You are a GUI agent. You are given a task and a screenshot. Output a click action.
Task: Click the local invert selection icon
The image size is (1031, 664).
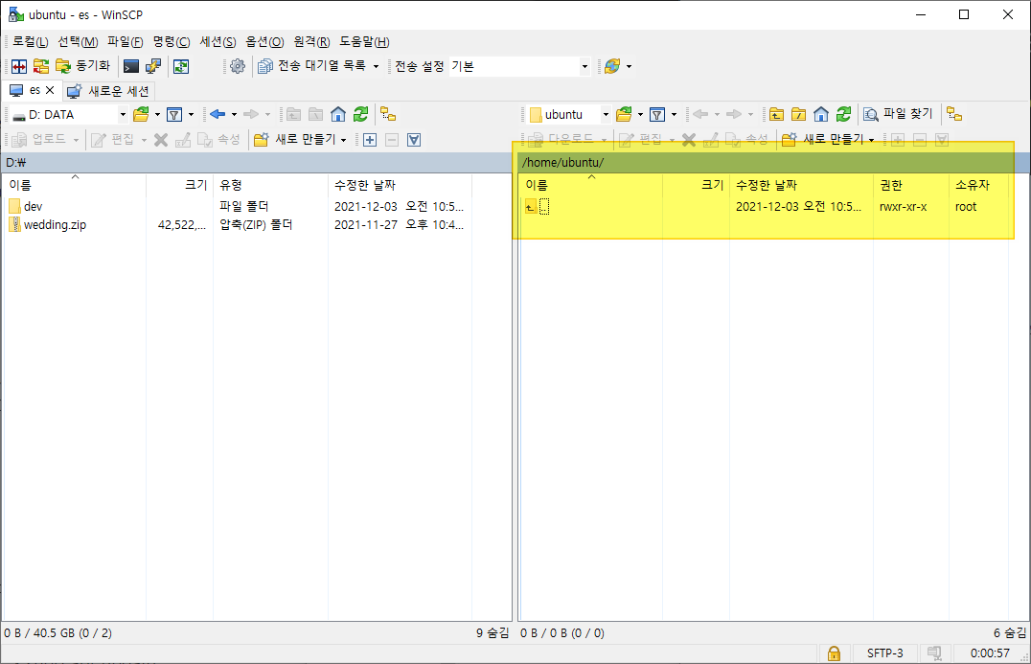pyautogui.click(x=414, y=139)
